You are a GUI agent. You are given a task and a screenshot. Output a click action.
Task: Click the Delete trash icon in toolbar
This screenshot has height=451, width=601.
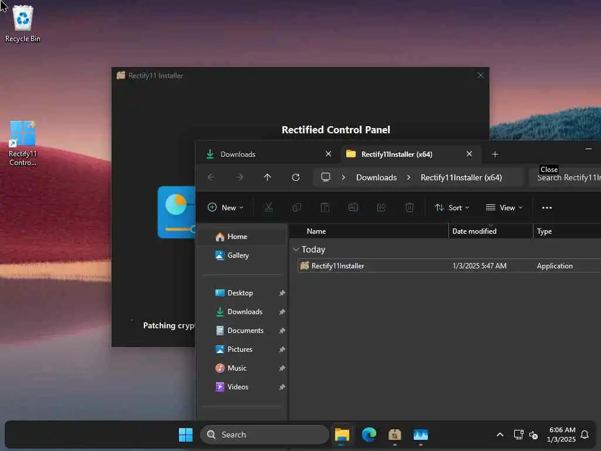point(409,207)
